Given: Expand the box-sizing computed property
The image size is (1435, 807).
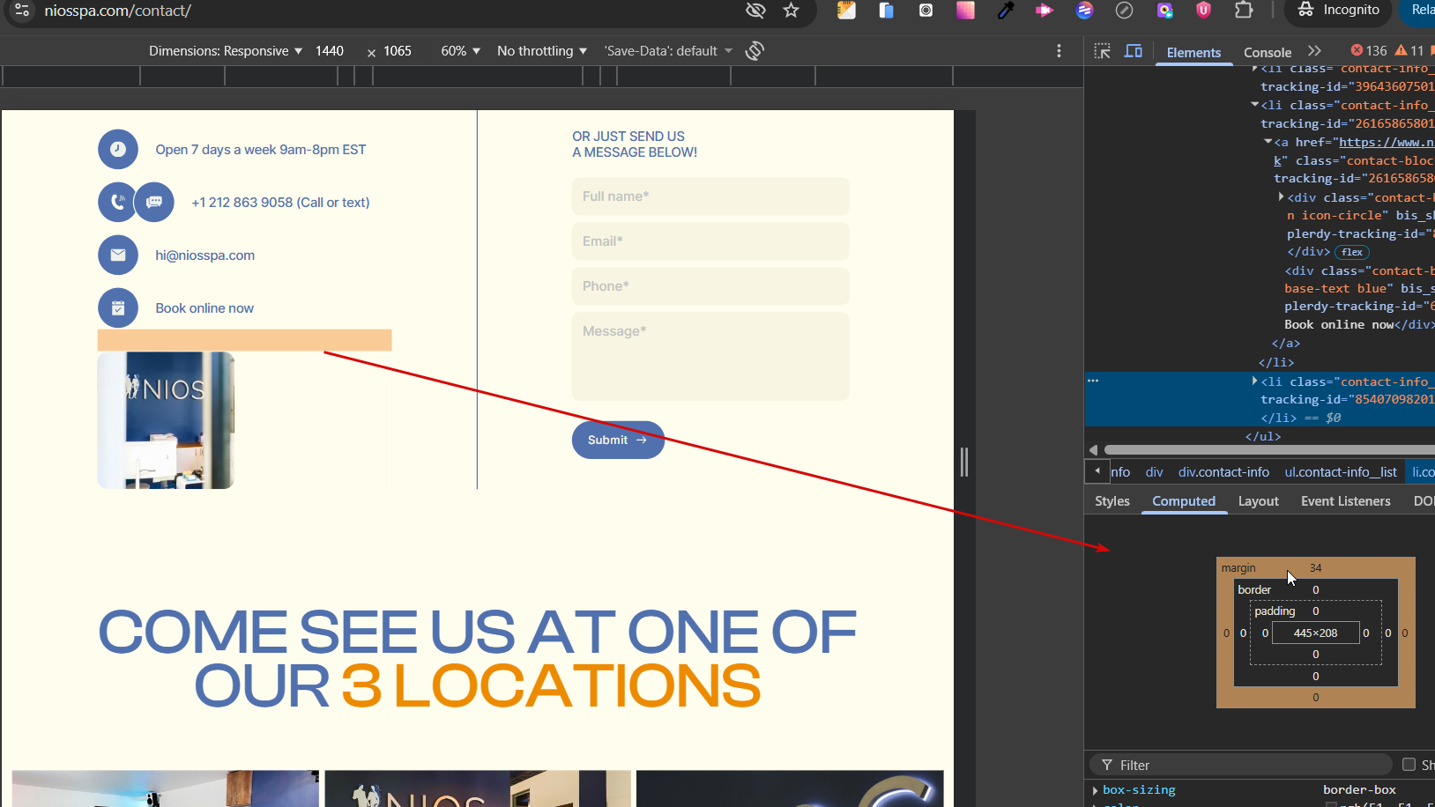Looking at the screenshot, I should pos(1095,790).
